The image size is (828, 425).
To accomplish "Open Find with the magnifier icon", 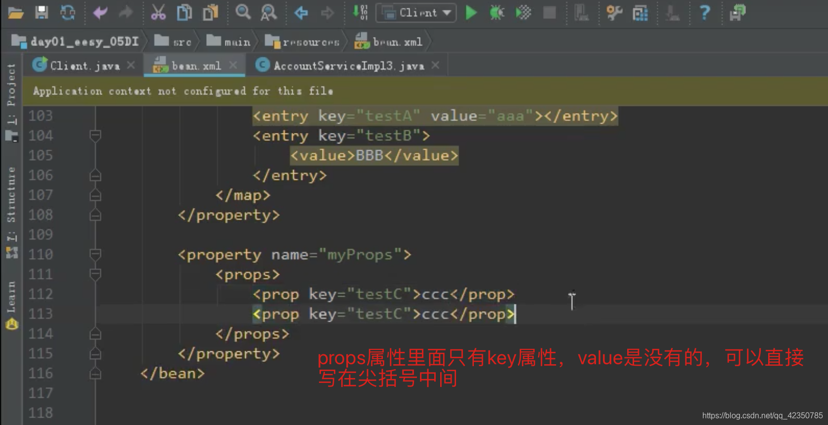I will click(243, 12).
